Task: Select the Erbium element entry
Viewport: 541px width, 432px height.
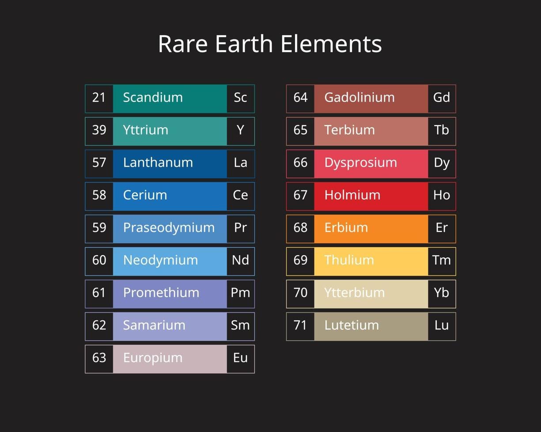Action: click(371, 228)
